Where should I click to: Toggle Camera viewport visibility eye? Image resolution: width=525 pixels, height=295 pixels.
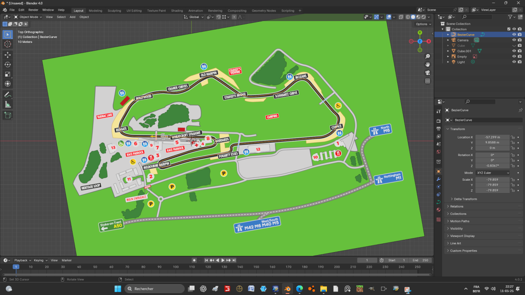514,40
